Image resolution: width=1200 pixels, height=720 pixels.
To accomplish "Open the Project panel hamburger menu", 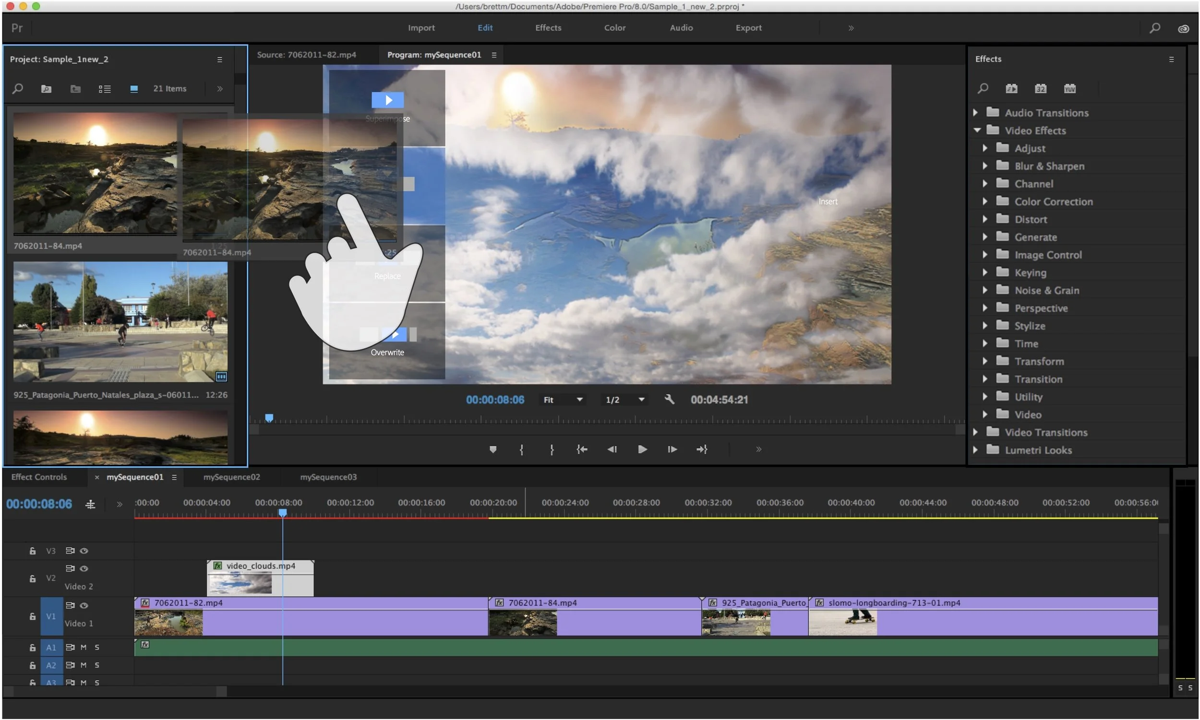I will [219, 59].
